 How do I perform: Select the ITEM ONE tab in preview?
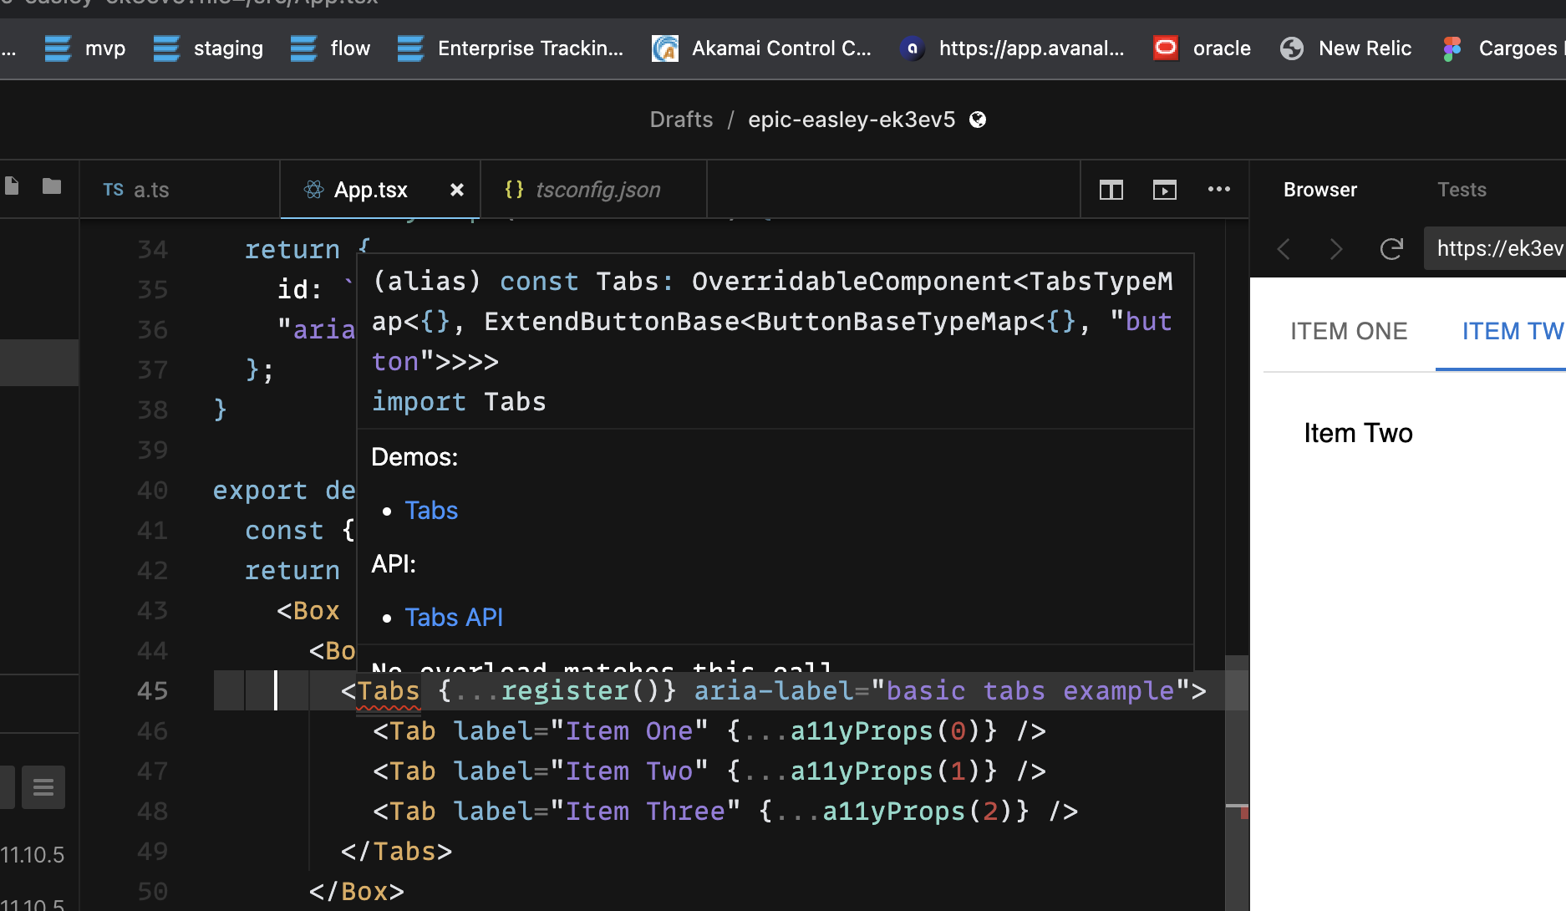1349,332
